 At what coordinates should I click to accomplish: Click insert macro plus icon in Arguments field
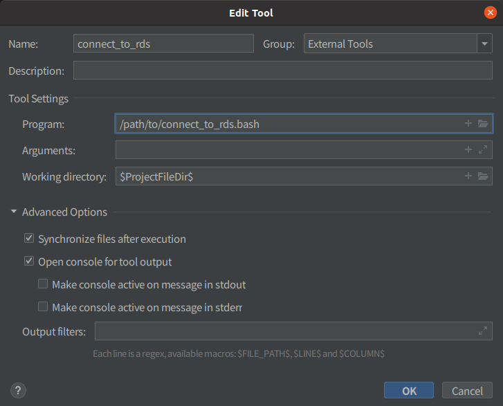coord(468,150)
